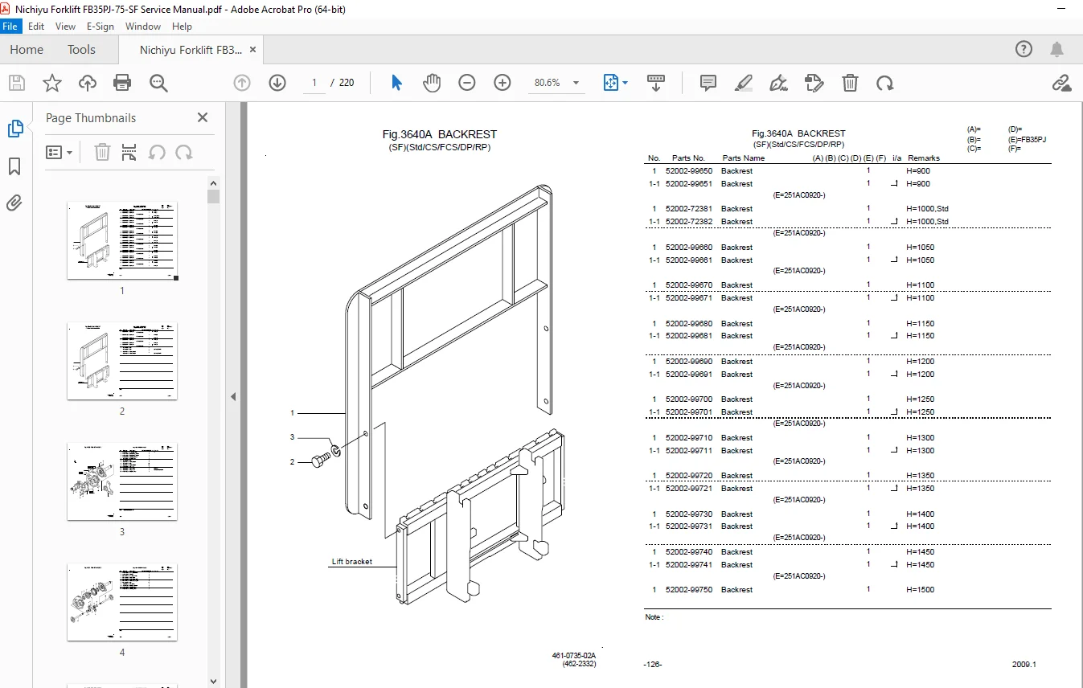Select page 1 thumbnail

[122, 240]
